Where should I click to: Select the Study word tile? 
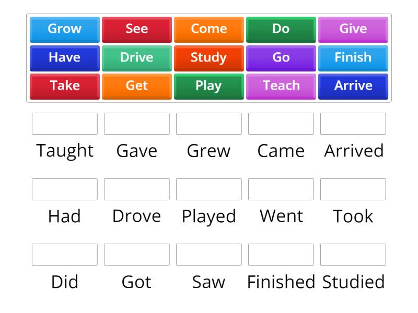tap(208, 57)
